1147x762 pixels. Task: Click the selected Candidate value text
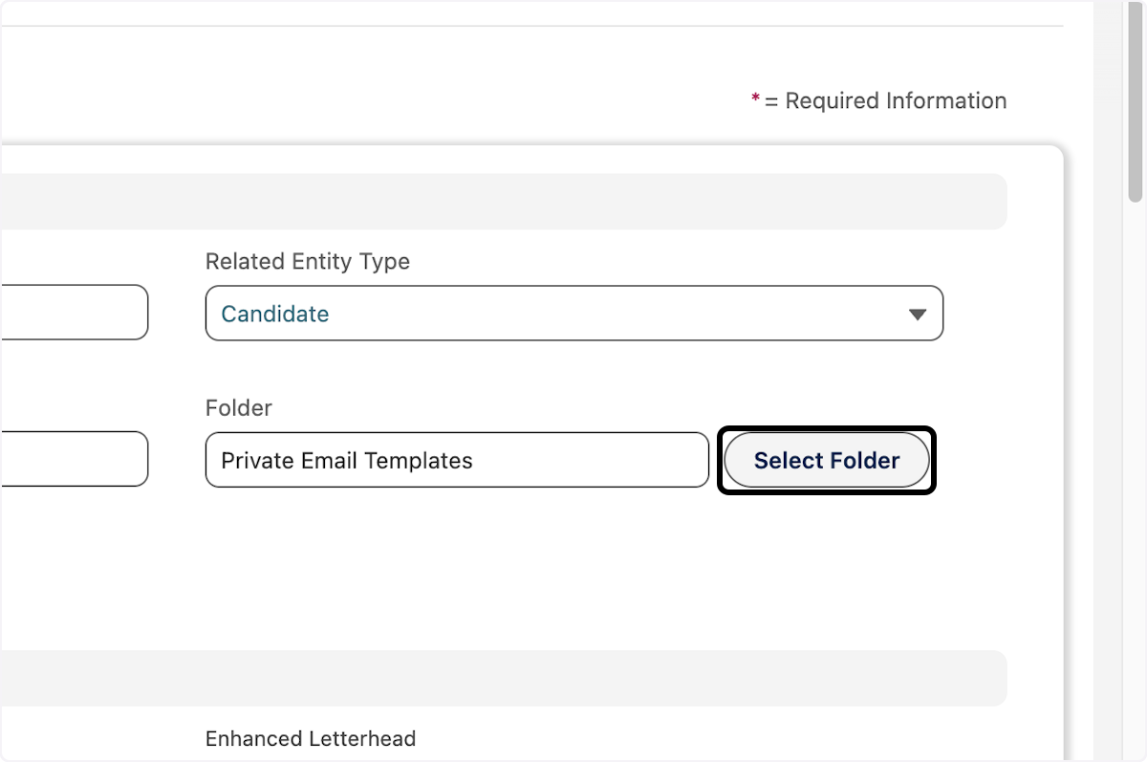(275, 315)
